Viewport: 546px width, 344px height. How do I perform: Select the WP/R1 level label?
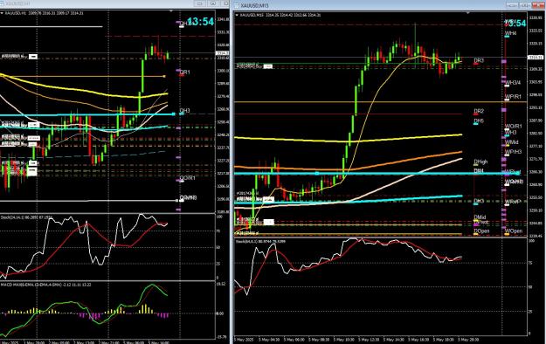coord(513,96)
